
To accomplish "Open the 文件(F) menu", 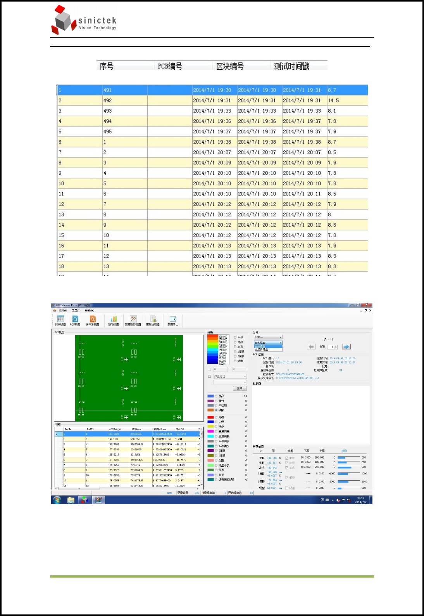I will [63, 310].
